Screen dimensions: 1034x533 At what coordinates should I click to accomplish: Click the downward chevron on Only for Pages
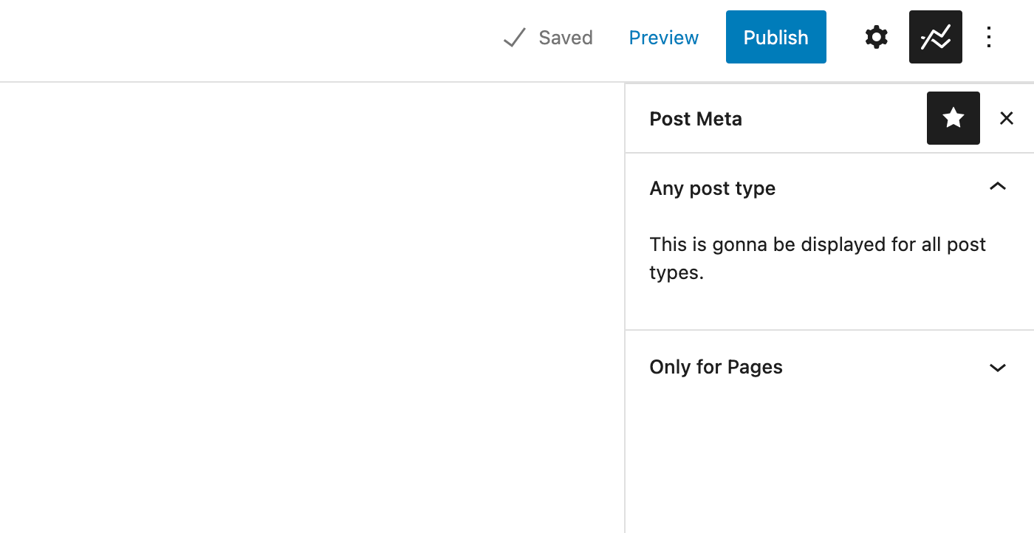(998, 367)
